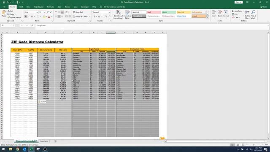Align text to the left

56,16
